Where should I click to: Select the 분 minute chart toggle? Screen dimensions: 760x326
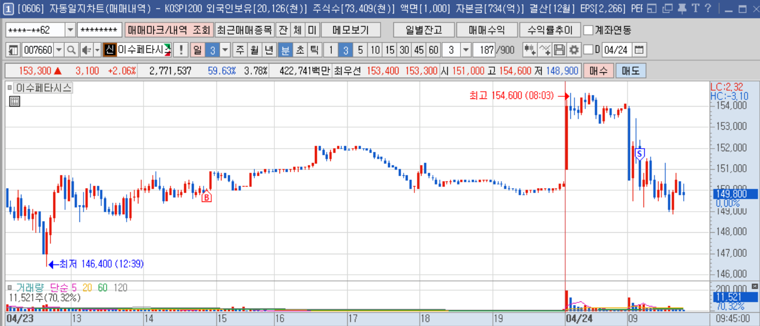tap(285, 50)
